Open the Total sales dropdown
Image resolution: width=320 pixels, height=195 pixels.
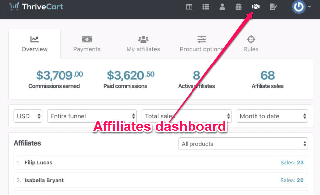point(187,116)
